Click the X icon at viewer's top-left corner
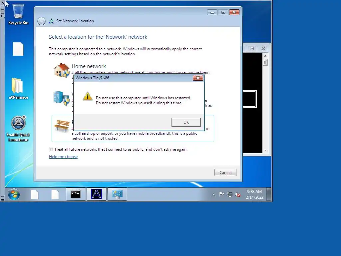The width and height of the screenshot is (341, 256). pos(3,3)
